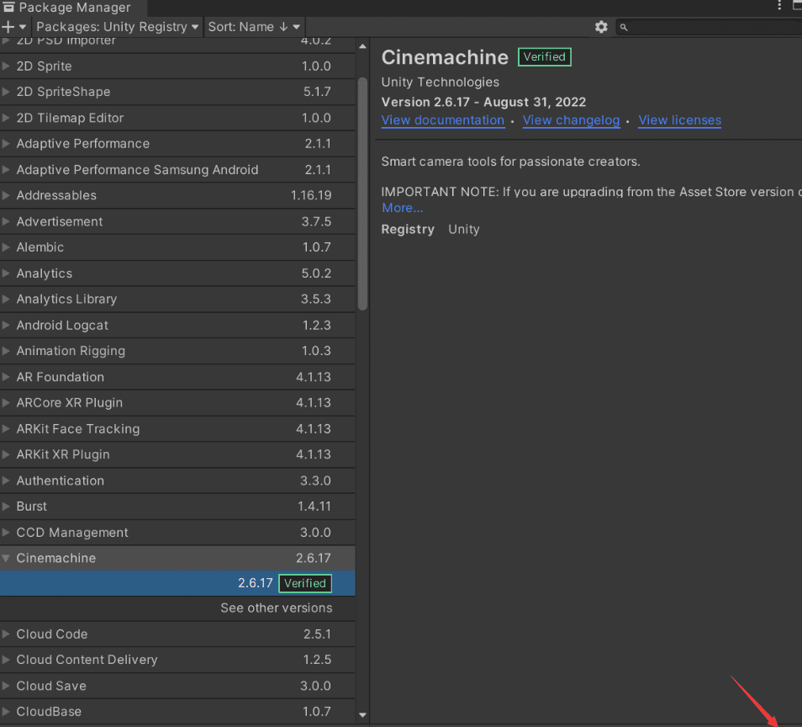Click See other versions of Cinemachine

(276, 608)
